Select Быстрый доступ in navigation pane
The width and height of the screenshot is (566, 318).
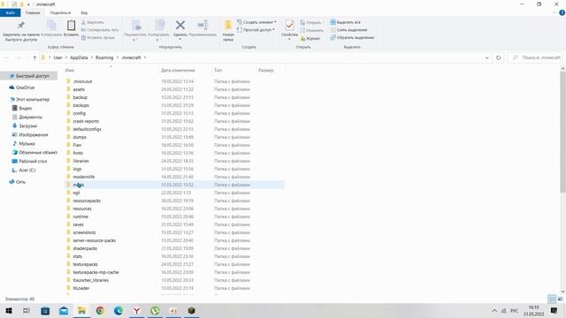[29, 76]
